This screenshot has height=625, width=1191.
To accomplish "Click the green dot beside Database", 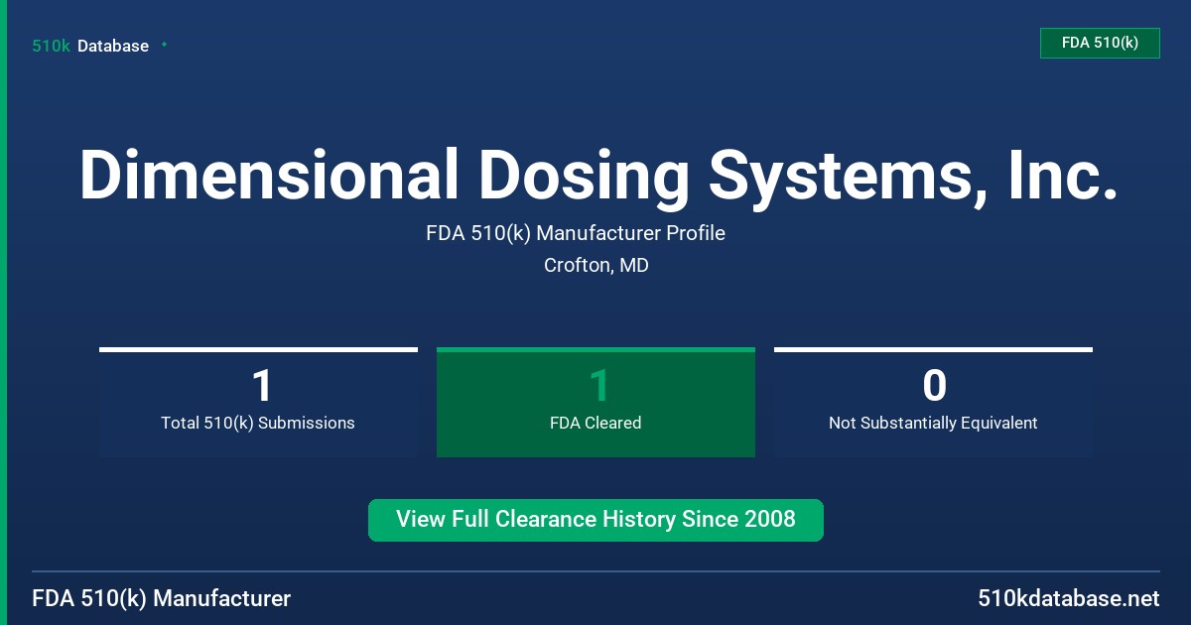I will 164,45.
